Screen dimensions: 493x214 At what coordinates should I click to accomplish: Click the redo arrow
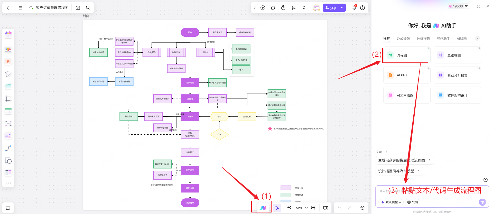click(x=350, y=208)
